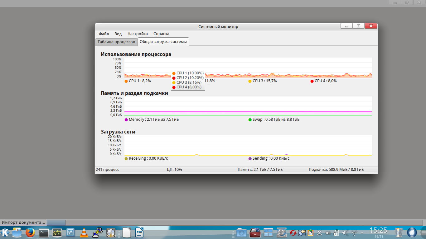Open the gear system settings icon

tap(282, 232)
